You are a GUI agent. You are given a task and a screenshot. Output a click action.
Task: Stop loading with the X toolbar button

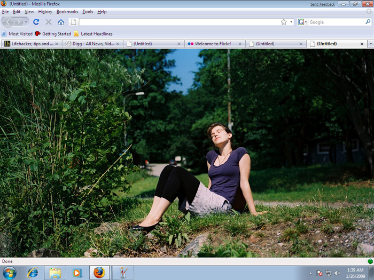coord(49,22)
